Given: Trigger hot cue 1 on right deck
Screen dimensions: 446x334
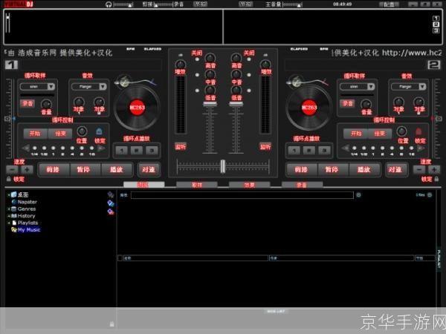Looking at the screenshot, I should coord(294,150).
